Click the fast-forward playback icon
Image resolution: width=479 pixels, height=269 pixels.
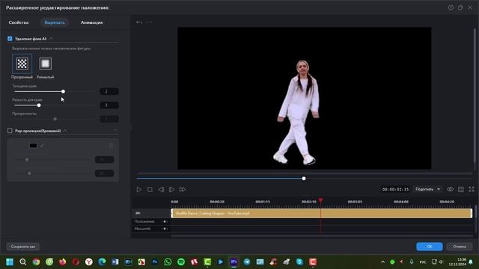pos(183,189)
